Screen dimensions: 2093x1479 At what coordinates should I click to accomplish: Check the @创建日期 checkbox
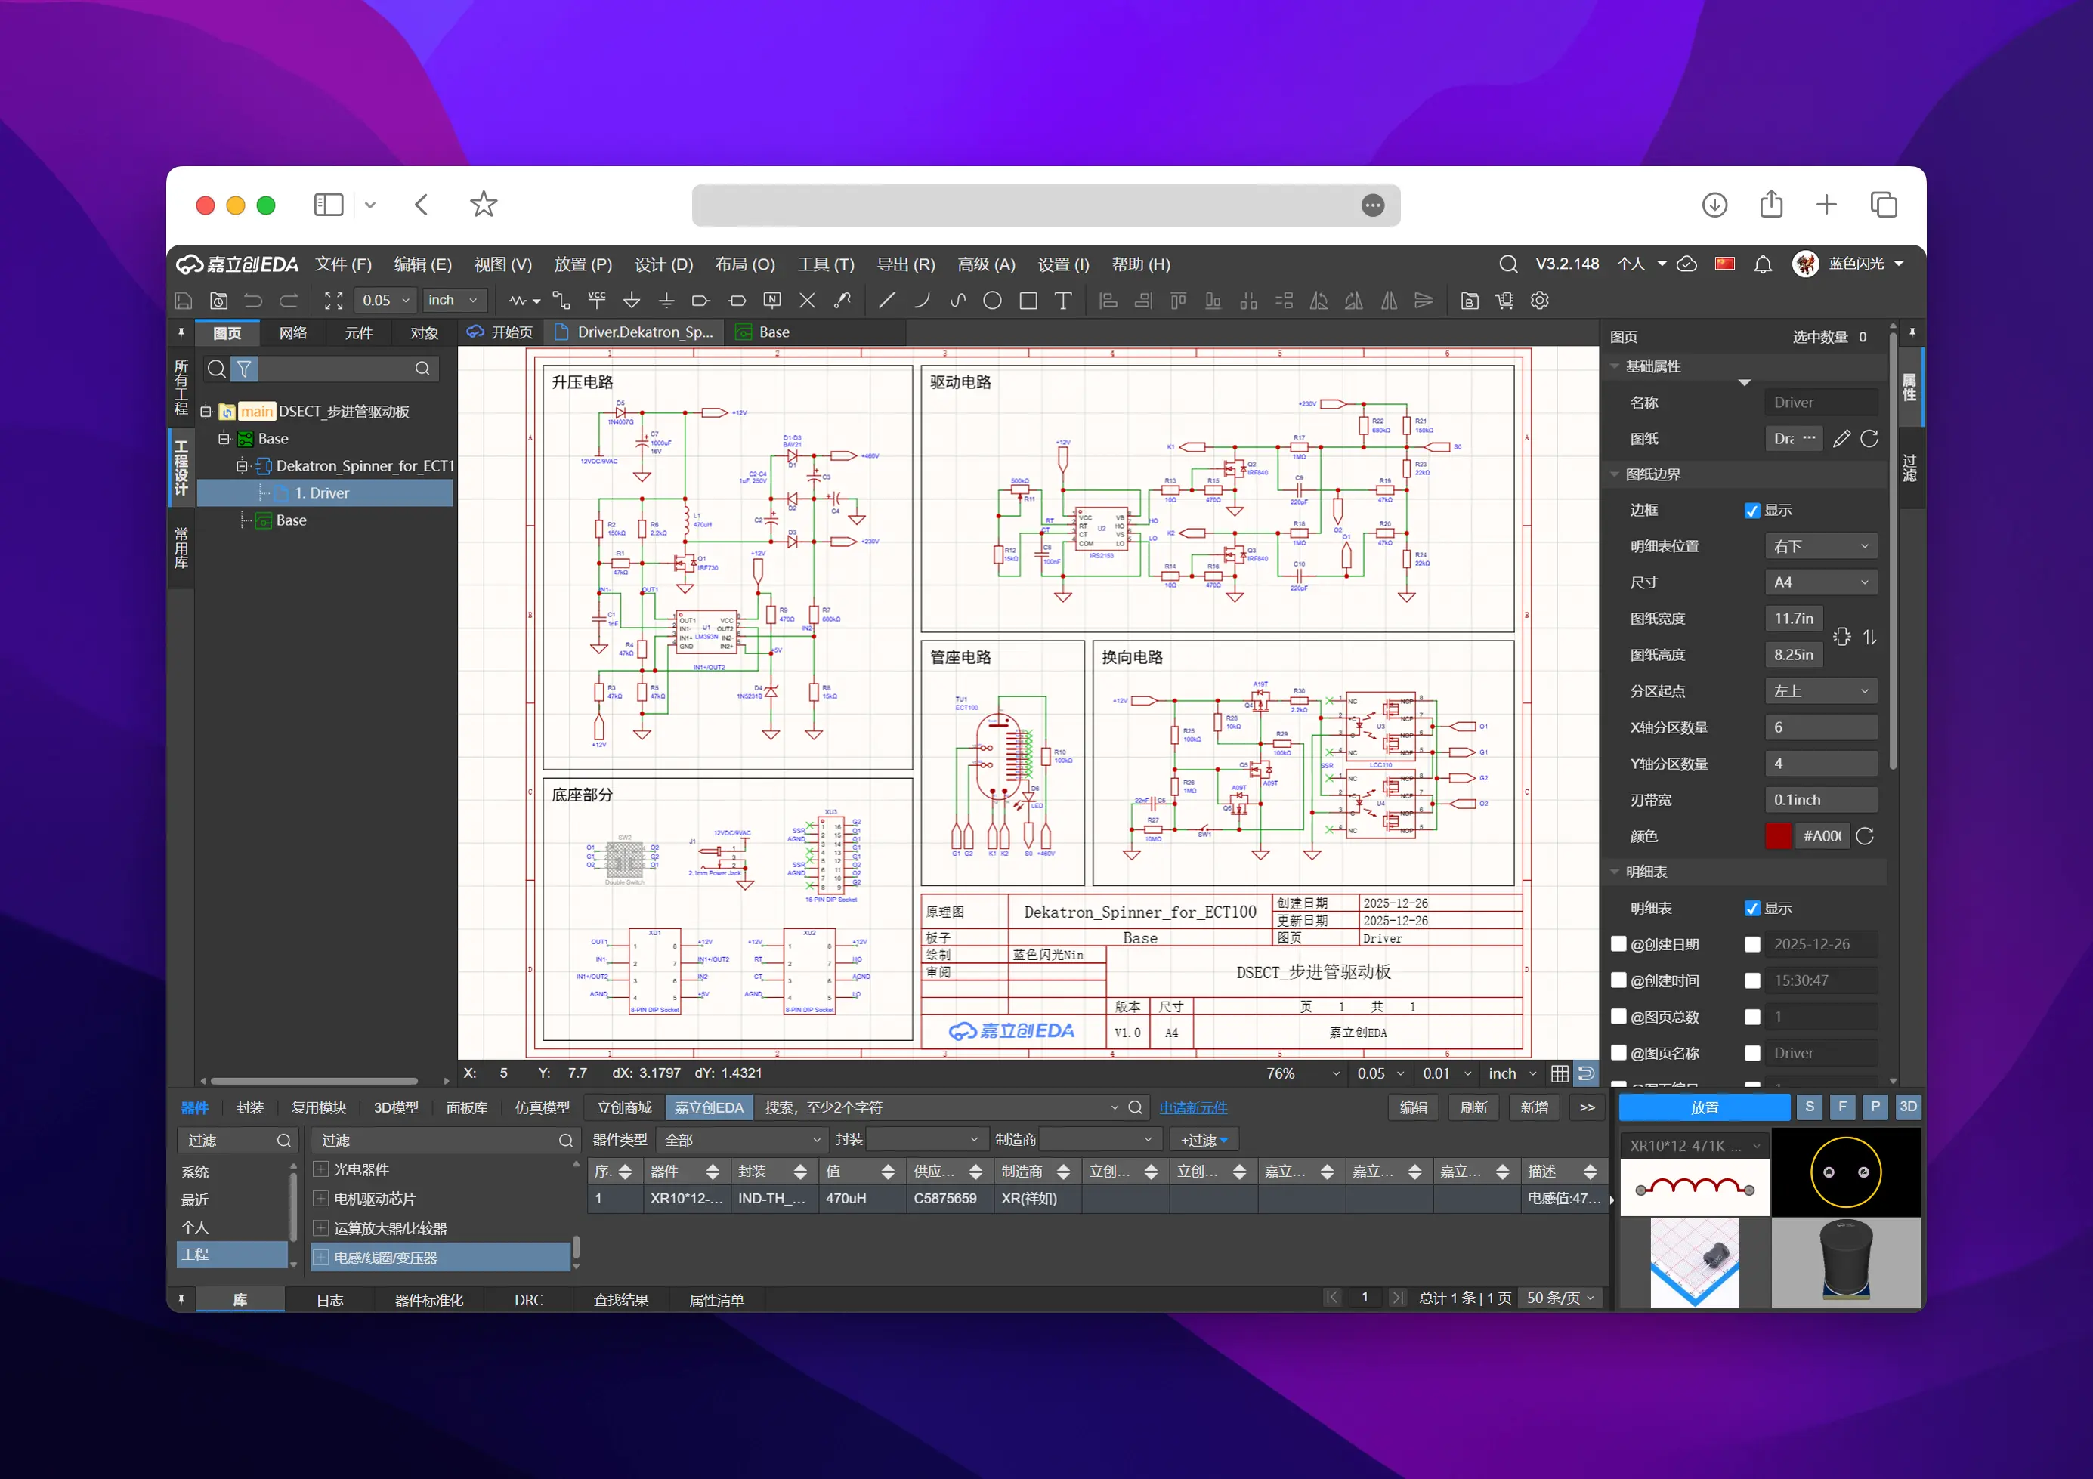tap(1619, 944)
